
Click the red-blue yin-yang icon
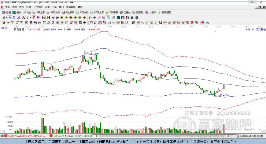point(203,23)
